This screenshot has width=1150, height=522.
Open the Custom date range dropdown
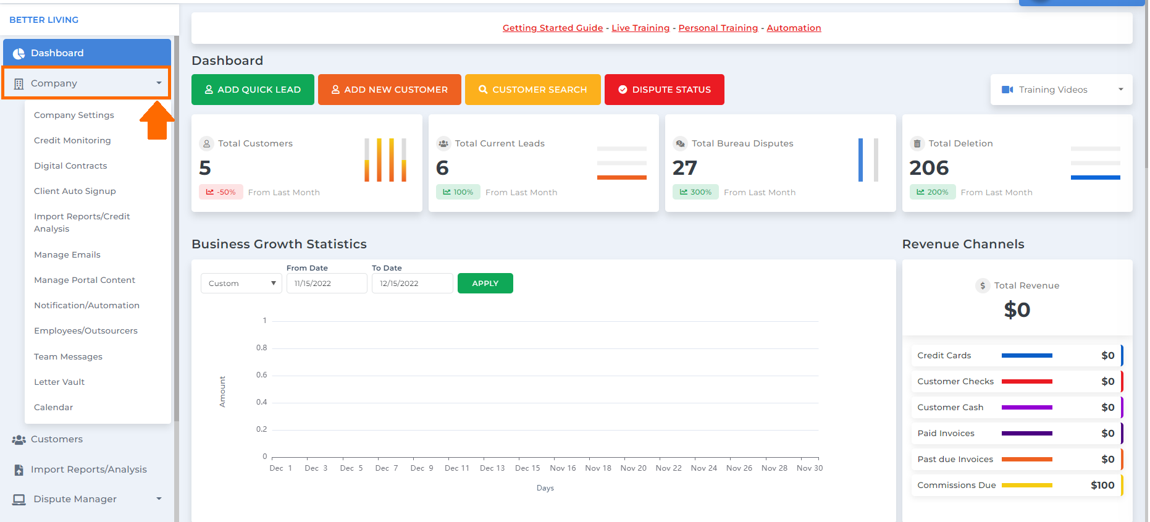241,284
